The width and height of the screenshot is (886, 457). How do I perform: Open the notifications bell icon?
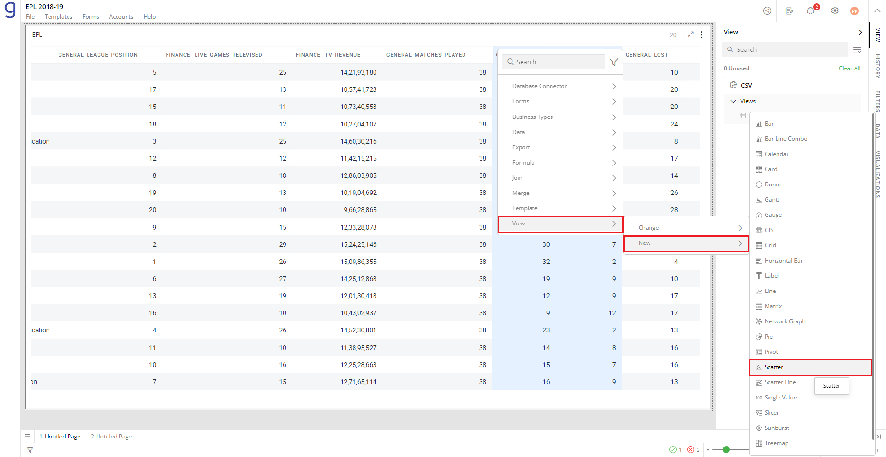[811, 10]
